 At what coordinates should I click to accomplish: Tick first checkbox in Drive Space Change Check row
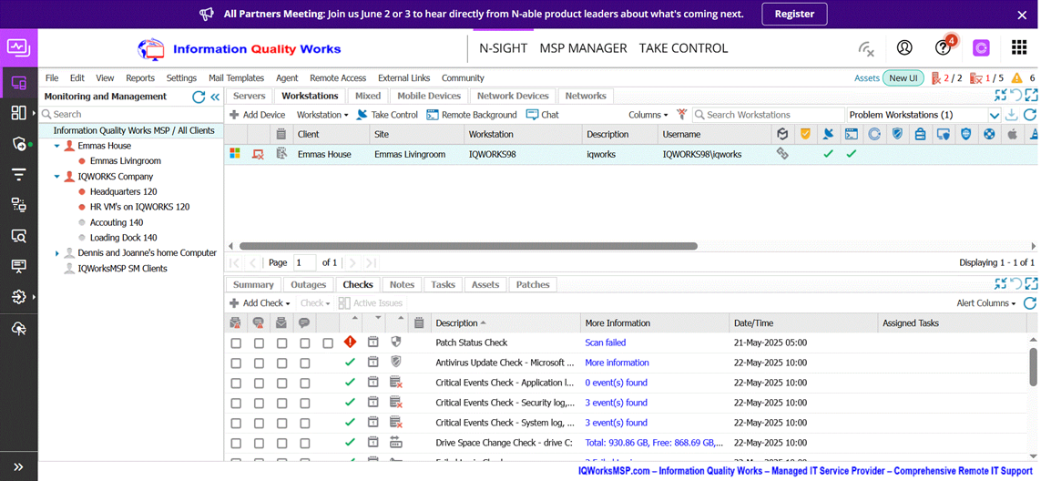coord(236,444)
